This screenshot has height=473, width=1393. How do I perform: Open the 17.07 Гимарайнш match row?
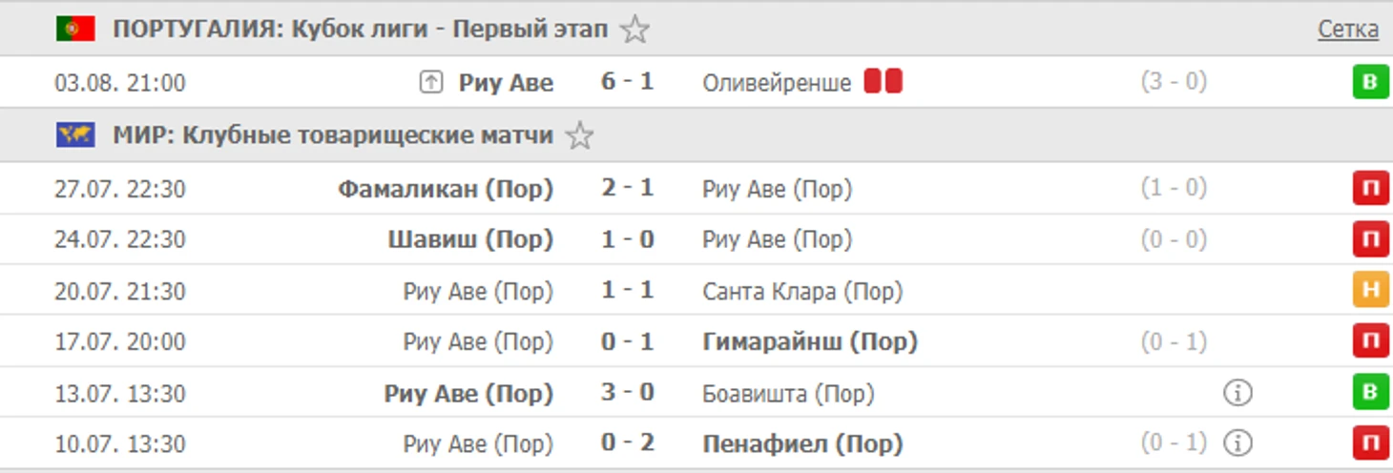click(696, 341)
